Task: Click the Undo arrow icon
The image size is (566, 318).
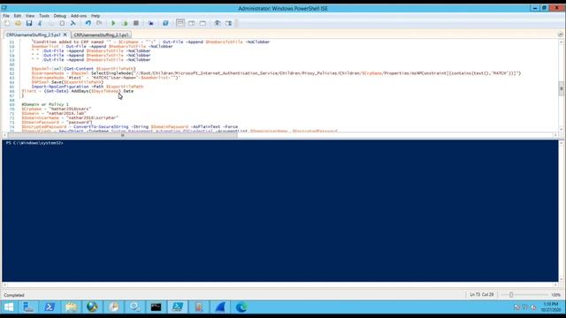Action: click(88, 23)
